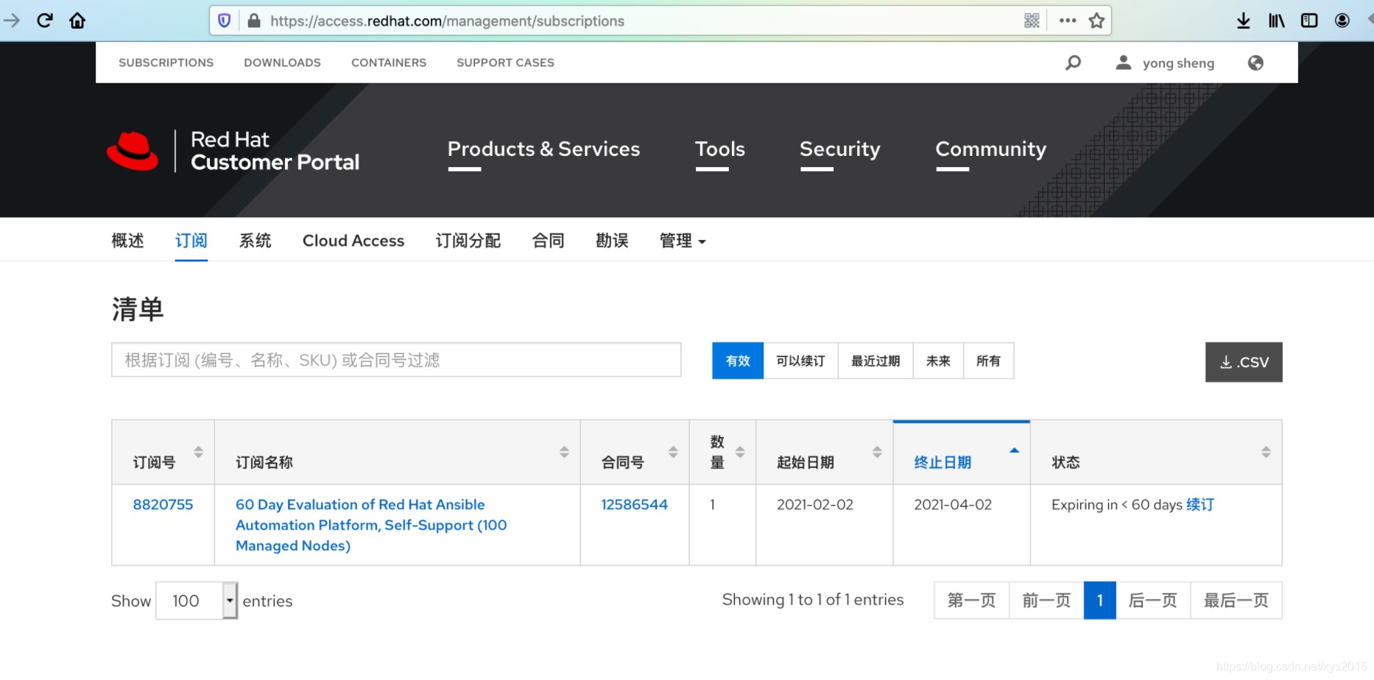Expand Products & Services menu

pyautogui.click(x=543, y=149)
